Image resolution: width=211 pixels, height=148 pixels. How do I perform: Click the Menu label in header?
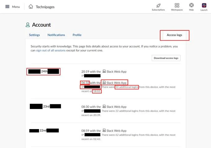(x=16, y=7)
